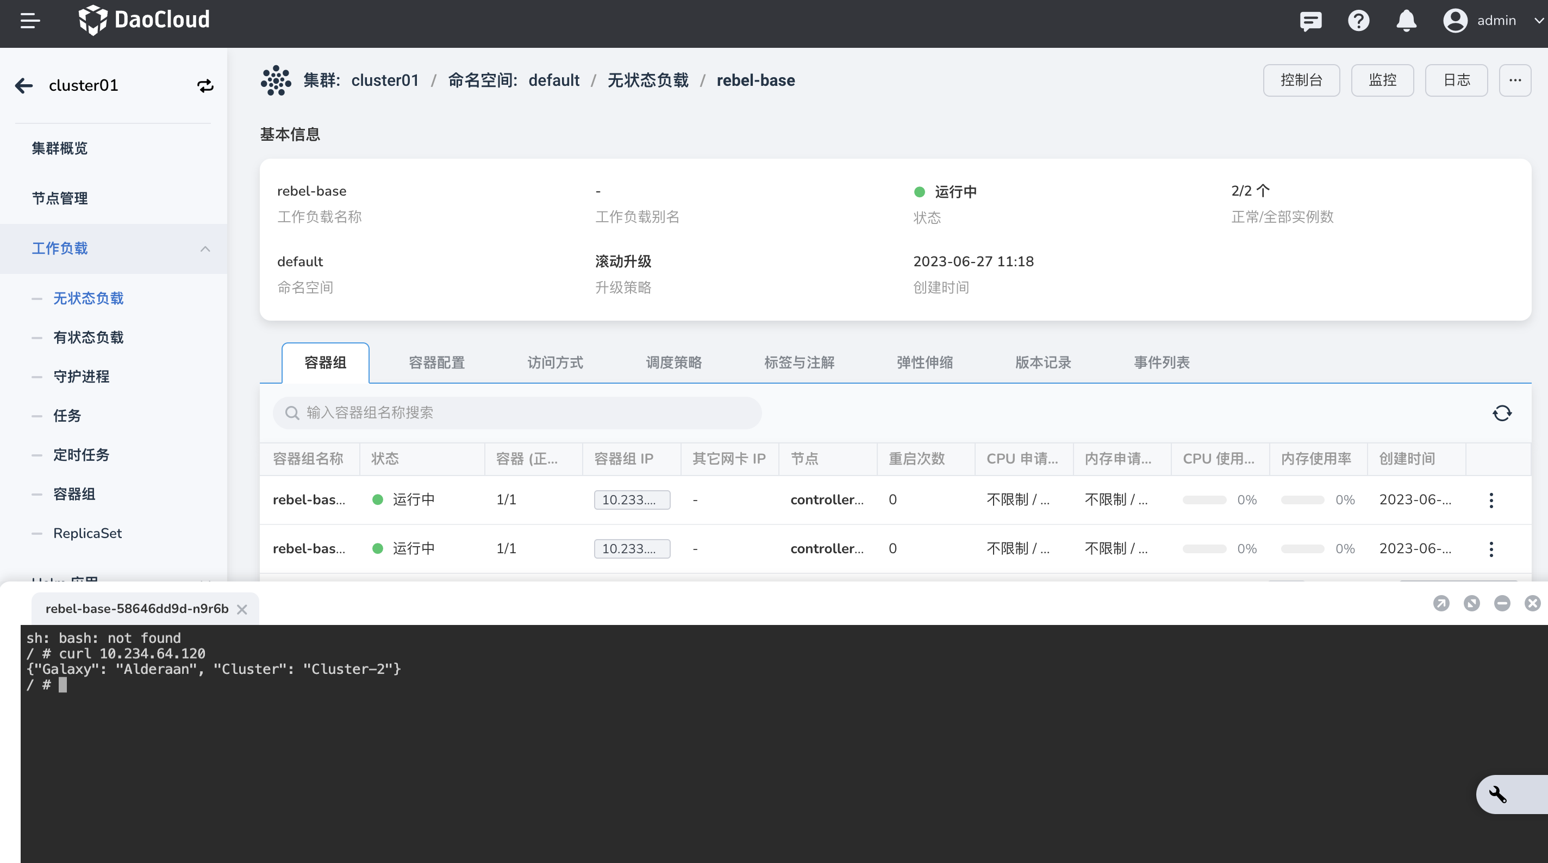
Task: Select ReplicaSet in the sidebar
Action: pos(87,533)
